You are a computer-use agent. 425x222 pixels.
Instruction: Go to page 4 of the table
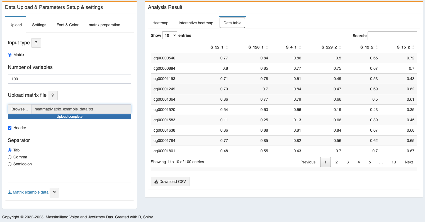point(359,162)
